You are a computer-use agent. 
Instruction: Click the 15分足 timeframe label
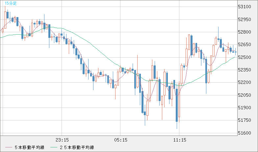pos(11,3)
